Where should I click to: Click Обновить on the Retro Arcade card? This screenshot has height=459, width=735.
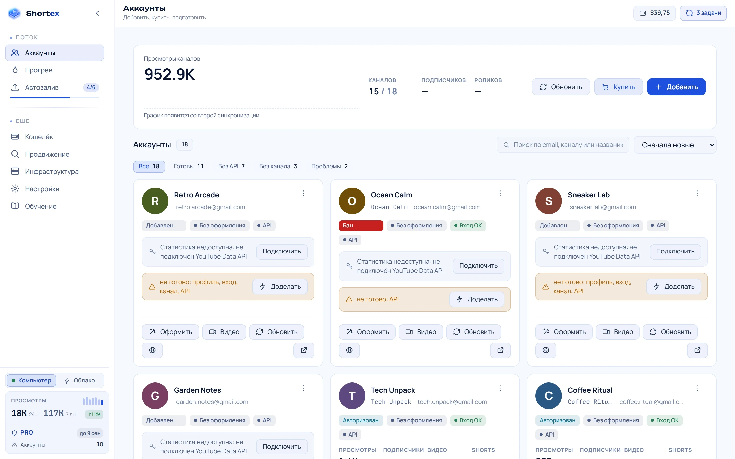[276, 332]
